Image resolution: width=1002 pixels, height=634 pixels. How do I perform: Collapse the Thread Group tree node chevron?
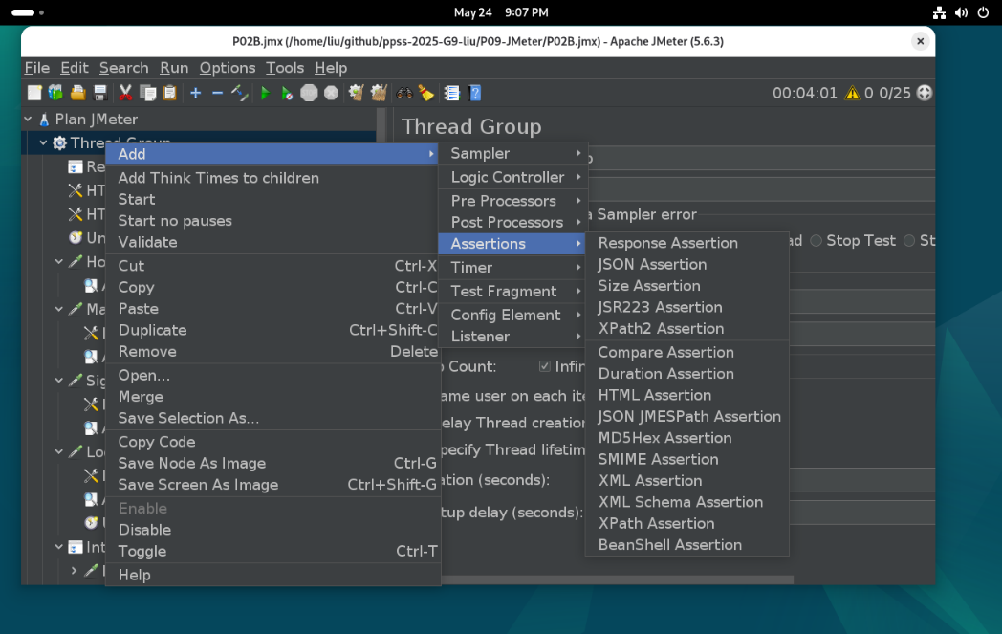coord(43,142)
